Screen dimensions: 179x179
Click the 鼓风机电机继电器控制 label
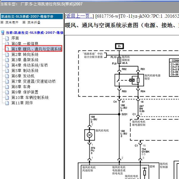(x=139, y=123)
